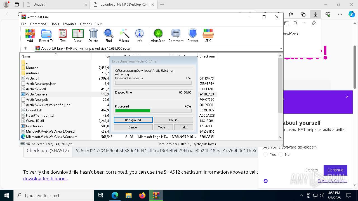Open a new browser tab

click(162, 4)
